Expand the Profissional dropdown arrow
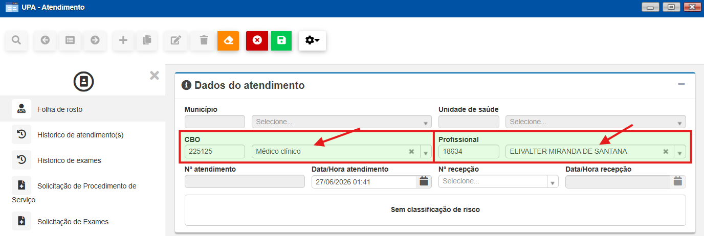This screenshot has width=704, height=236. [680, 152]
